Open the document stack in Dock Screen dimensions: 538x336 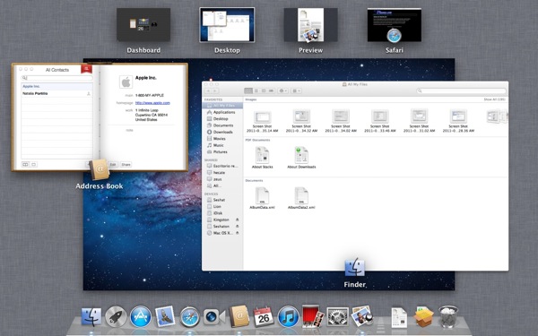[x=399, y=317]
